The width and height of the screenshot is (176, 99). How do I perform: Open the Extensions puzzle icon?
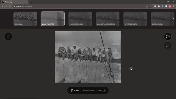coord(159,6)
